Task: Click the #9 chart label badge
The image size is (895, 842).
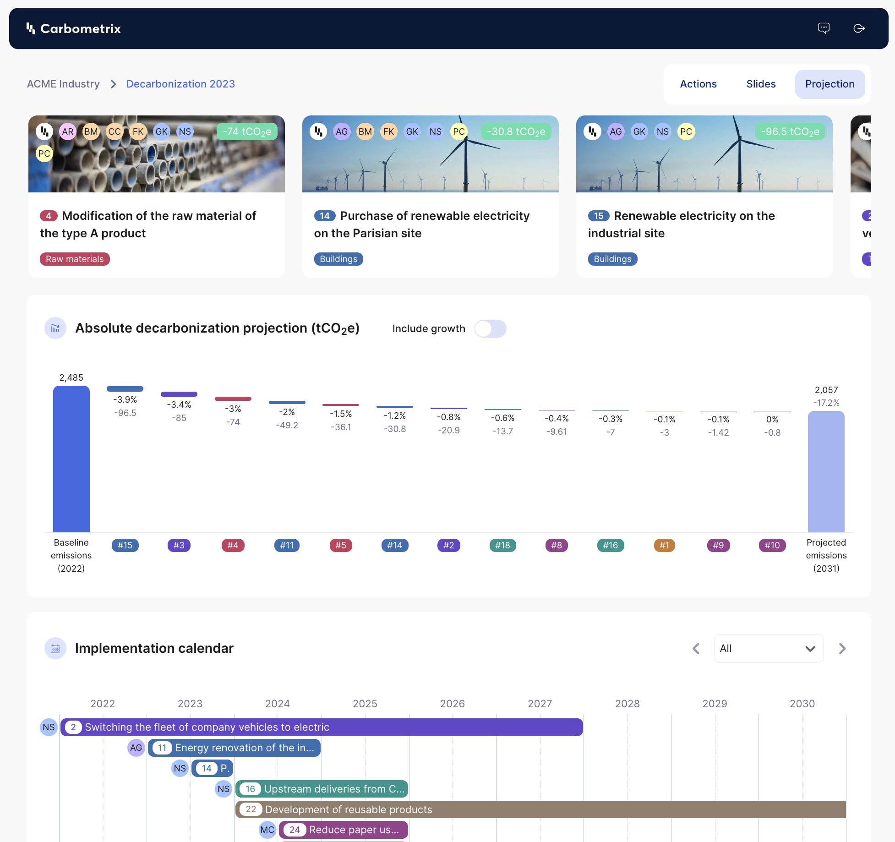Action: pos(719,545)
